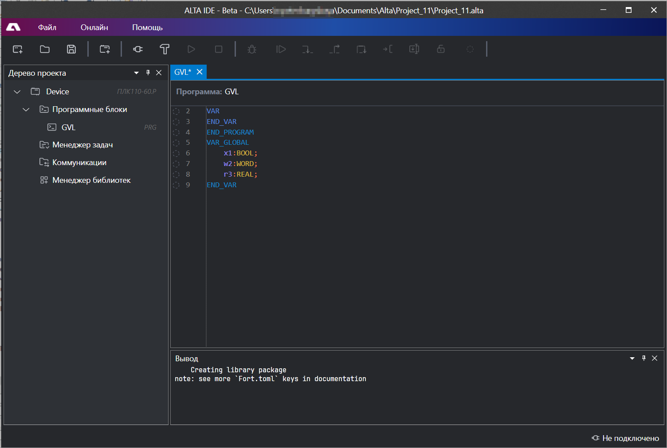Close the GVL* editor tab

tap(200, 72)
